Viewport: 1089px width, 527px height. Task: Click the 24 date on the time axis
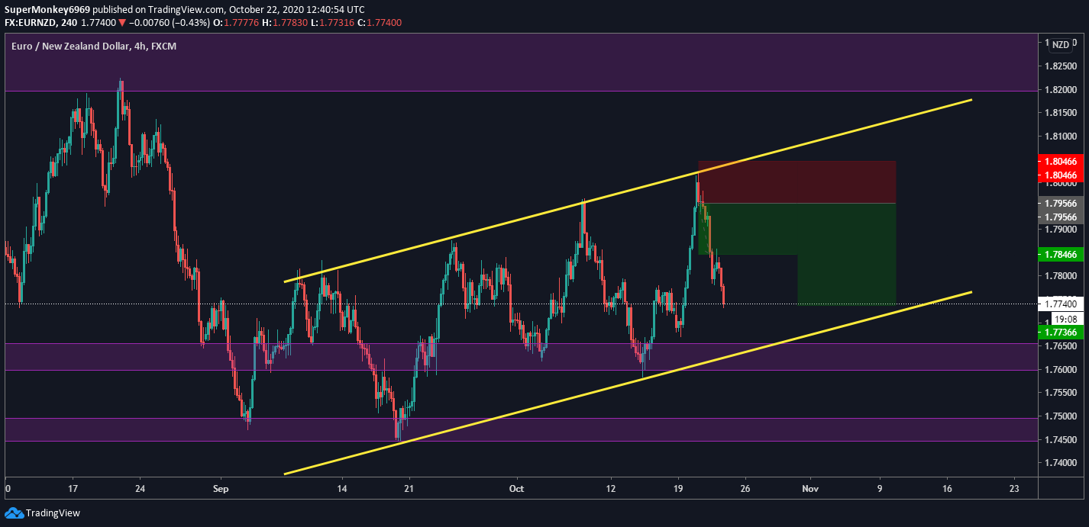click(x=140, y=488)
